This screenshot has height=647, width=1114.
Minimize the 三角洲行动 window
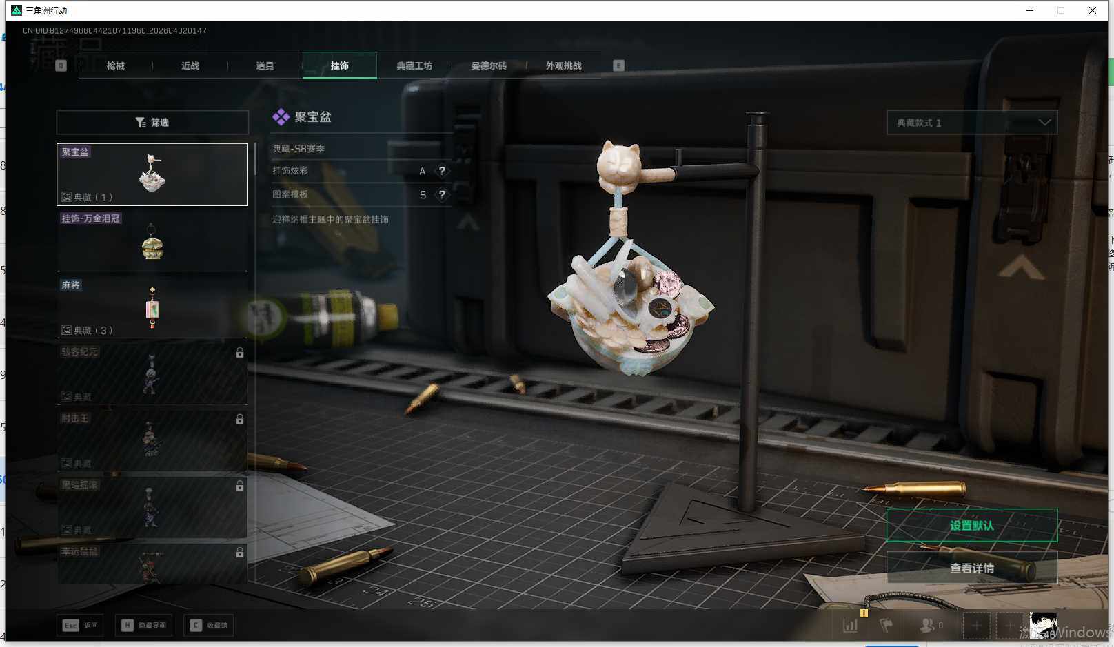(1030, 10)
